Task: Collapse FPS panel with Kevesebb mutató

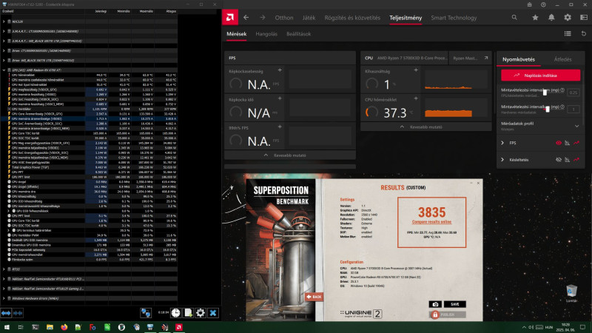Action: [x=289, y=155]
